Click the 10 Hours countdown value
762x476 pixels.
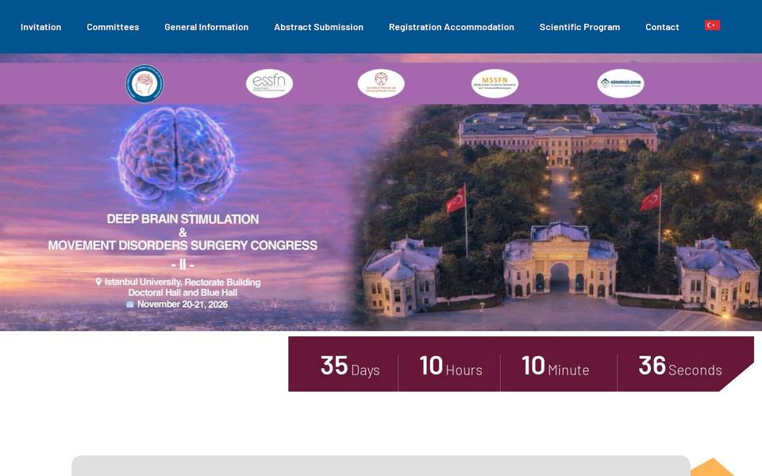pos(451,367)
